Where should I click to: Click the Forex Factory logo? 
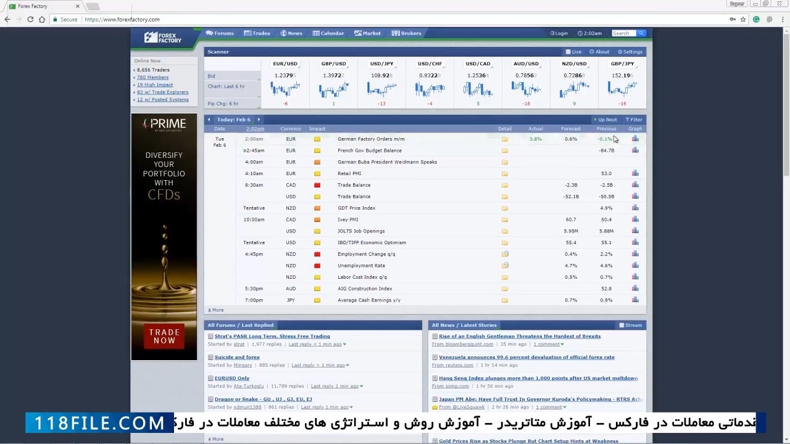click(163, 38)
